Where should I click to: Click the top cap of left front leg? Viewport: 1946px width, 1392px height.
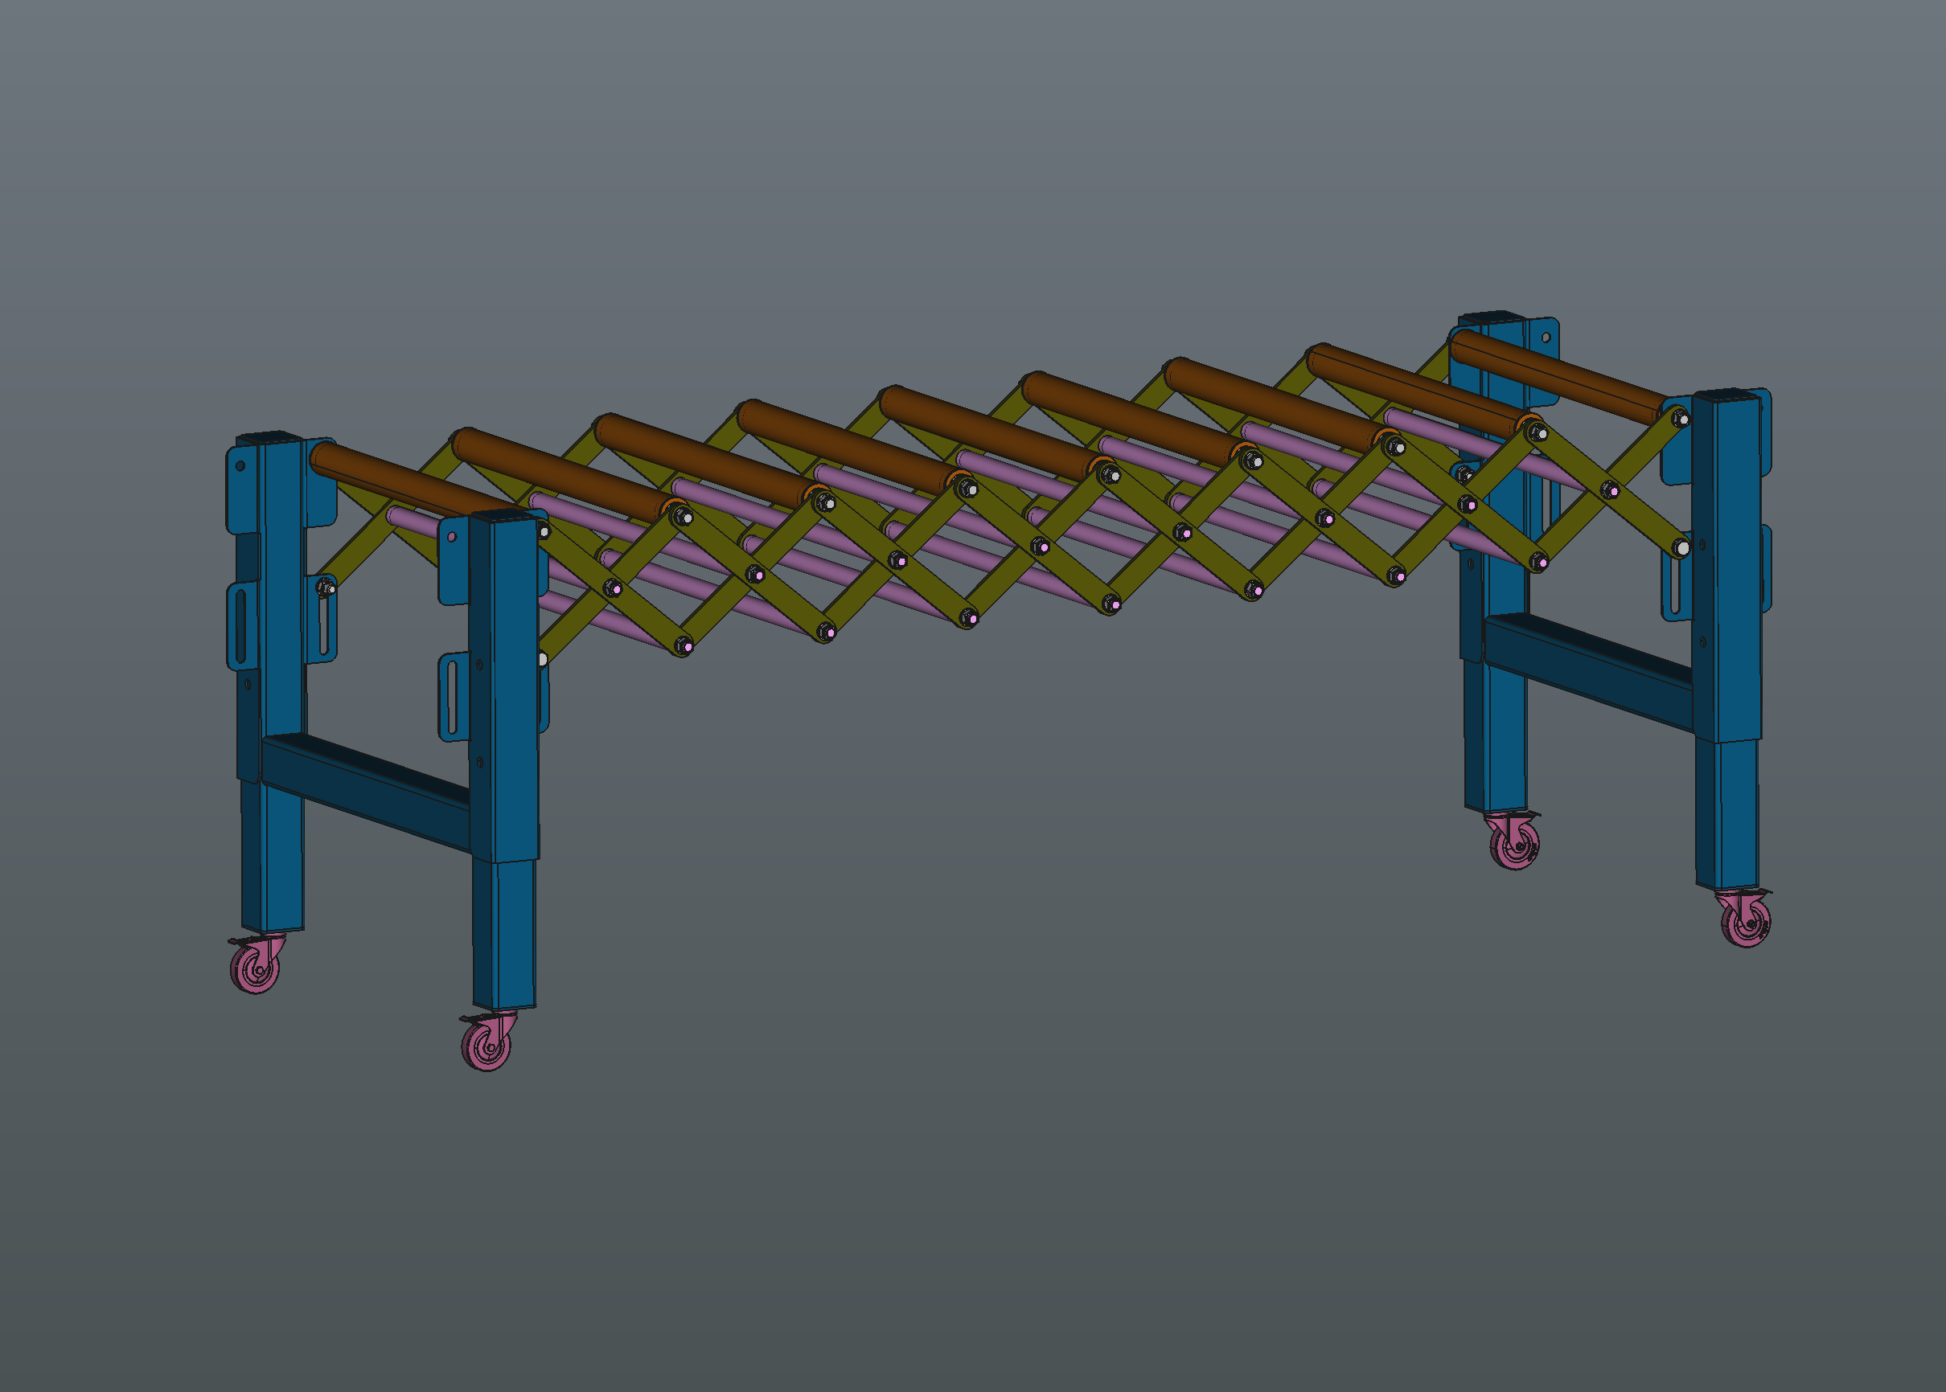coord(503,517)
